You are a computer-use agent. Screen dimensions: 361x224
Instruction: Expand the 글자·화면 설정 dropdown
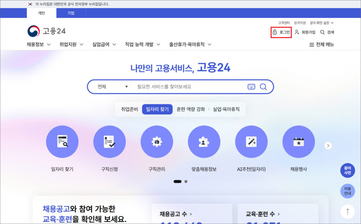click(x=322, y=23)
